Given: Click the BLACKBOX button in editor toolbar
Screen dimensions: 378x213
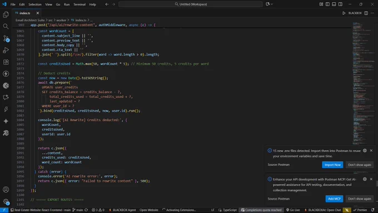Looking at the screenshot, I should (355, 13).
